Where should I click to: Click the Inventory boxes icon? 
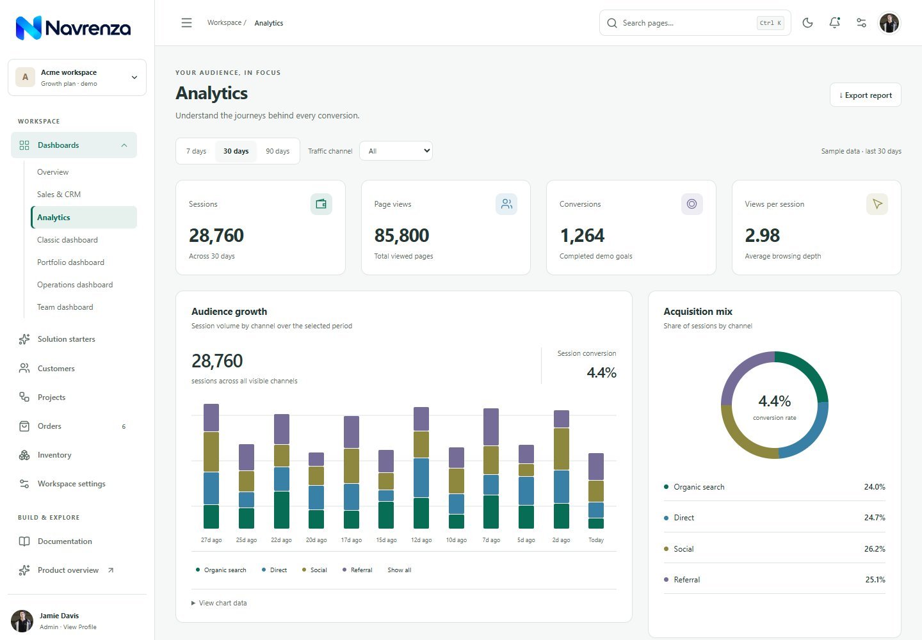click(24, 455)
